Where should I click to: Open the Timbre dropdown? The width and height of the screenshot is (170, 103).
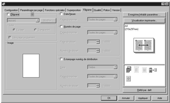(102, 67)
